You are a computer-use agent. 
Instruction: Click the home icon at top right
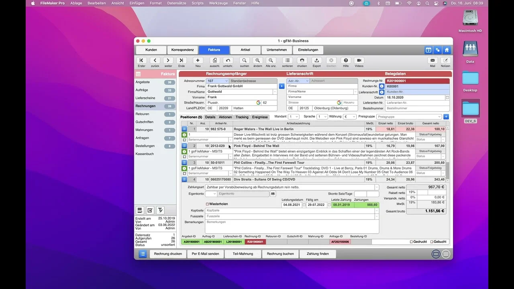447,50
